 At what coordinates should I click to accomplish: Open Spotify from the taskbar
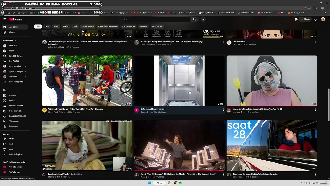coord(180,183)
